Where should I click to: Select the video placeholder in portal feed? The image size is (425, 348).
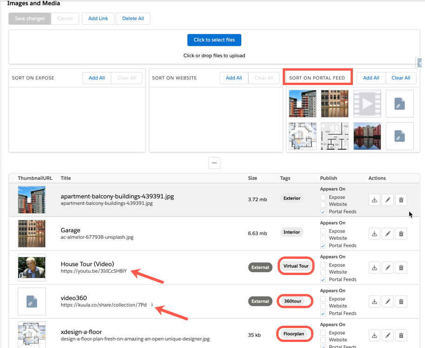[x=367, y=104]
